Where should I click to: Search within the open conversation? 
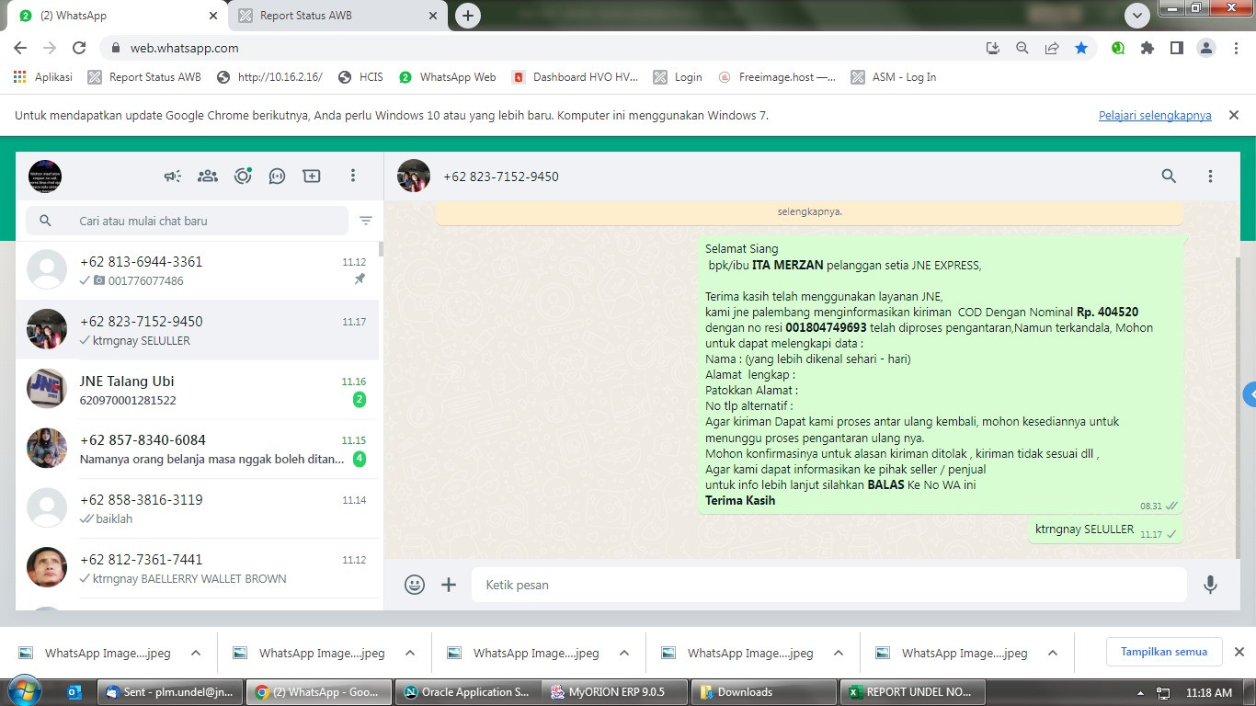click(x=1169, y=176)
